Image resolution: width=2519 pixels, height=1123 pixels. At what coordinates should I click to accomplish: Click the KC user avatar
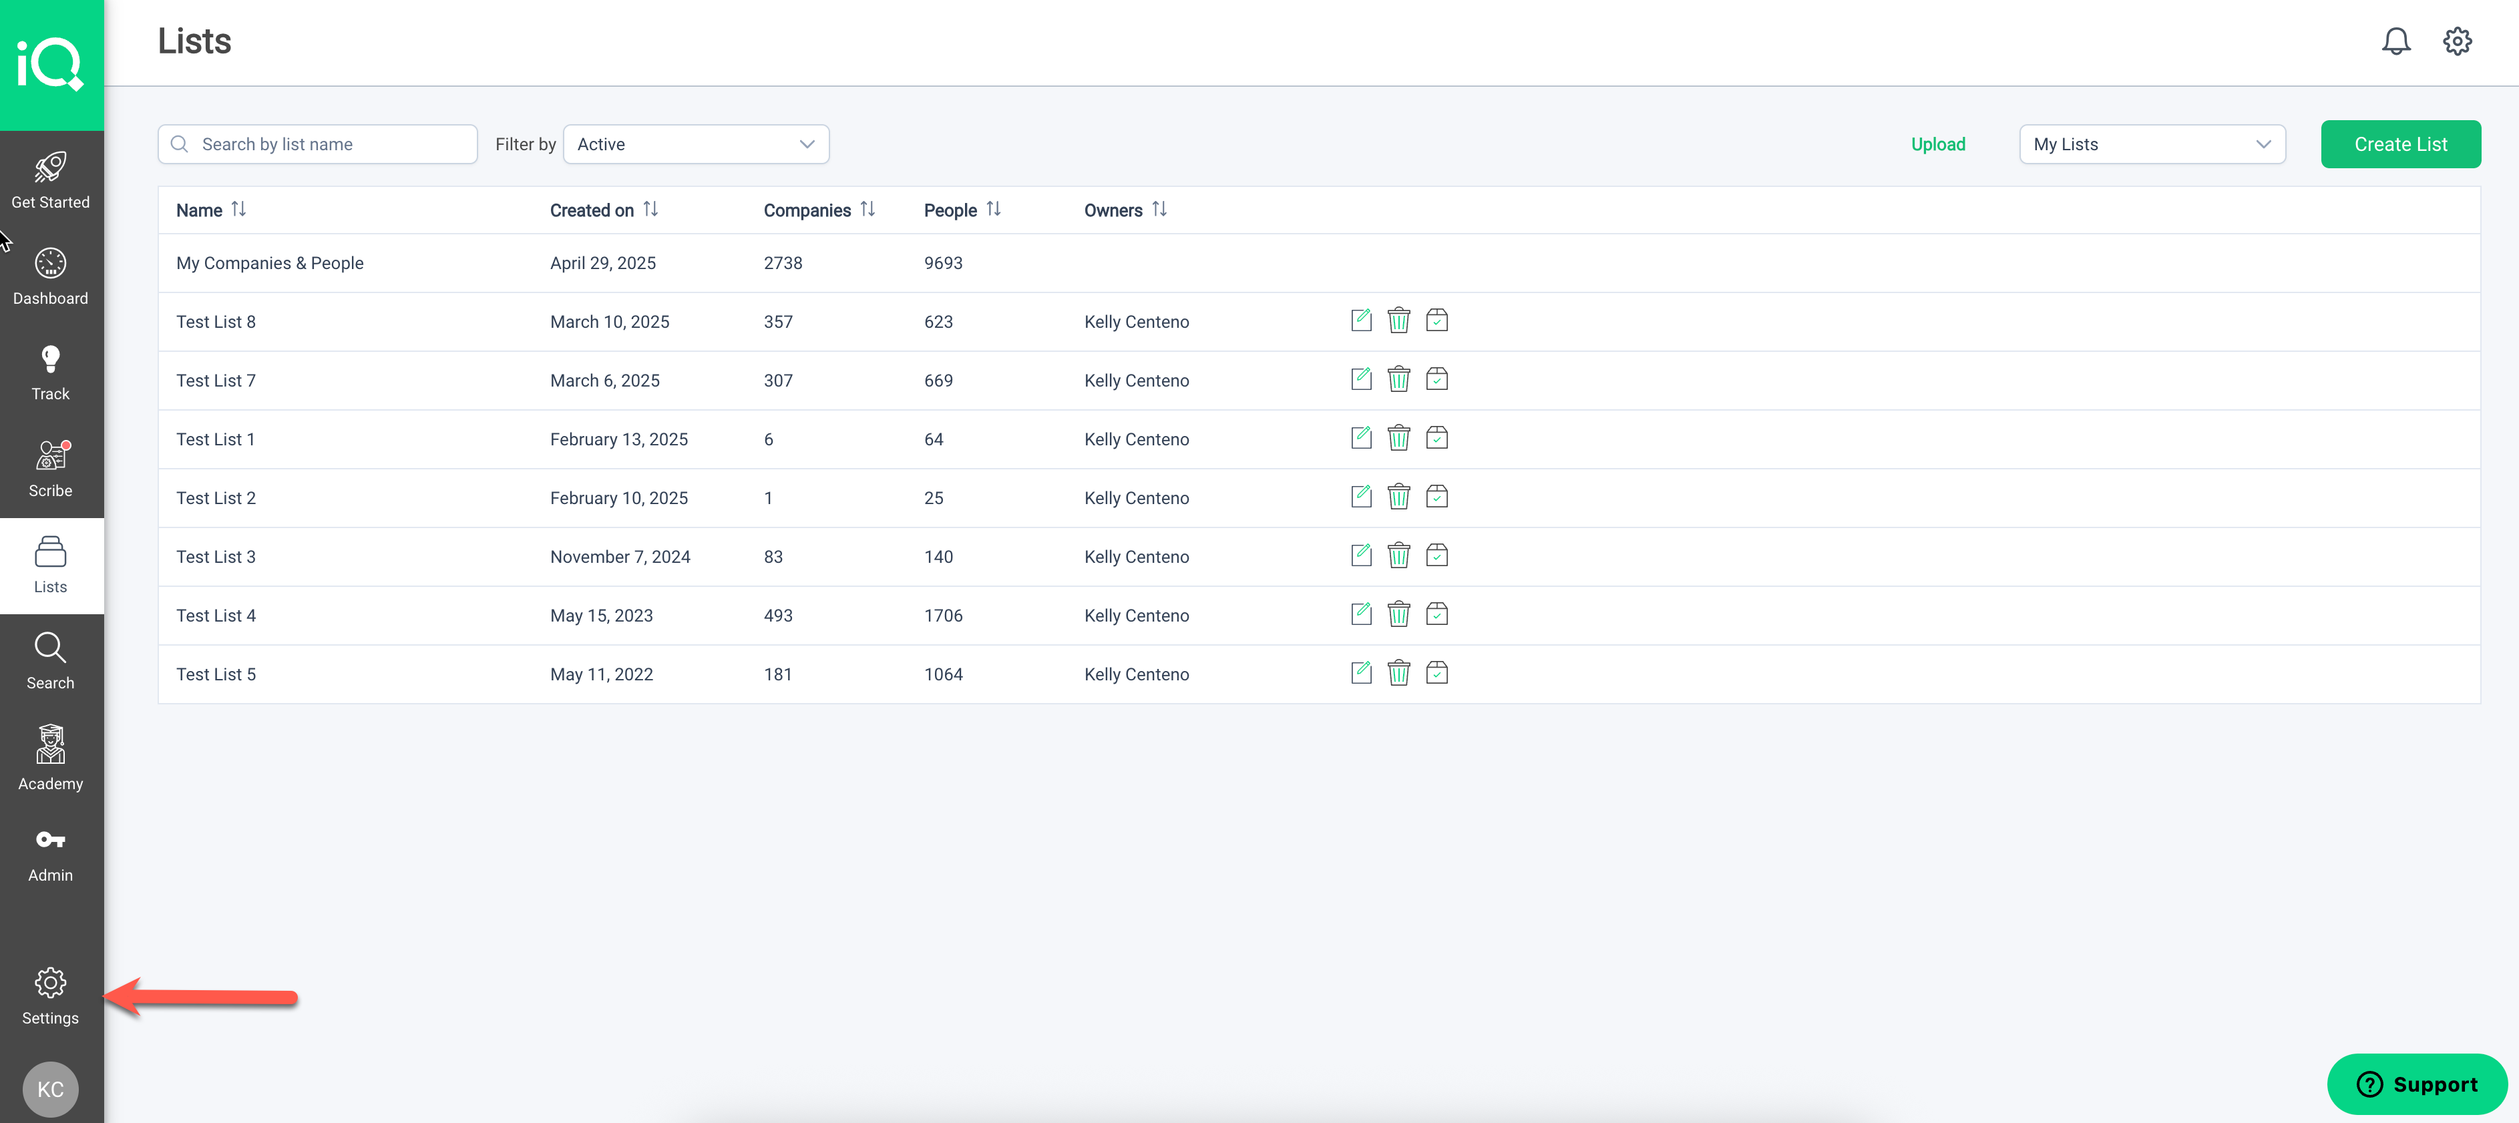[51, 1089]
